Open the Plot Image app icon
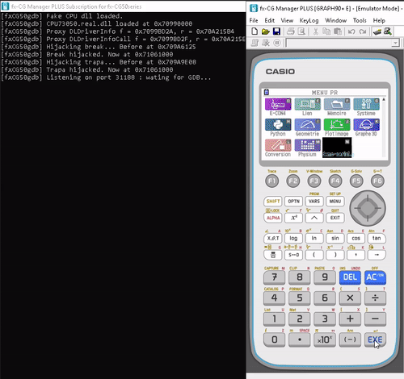Screen dimensions: 404x379 point(337,124)
